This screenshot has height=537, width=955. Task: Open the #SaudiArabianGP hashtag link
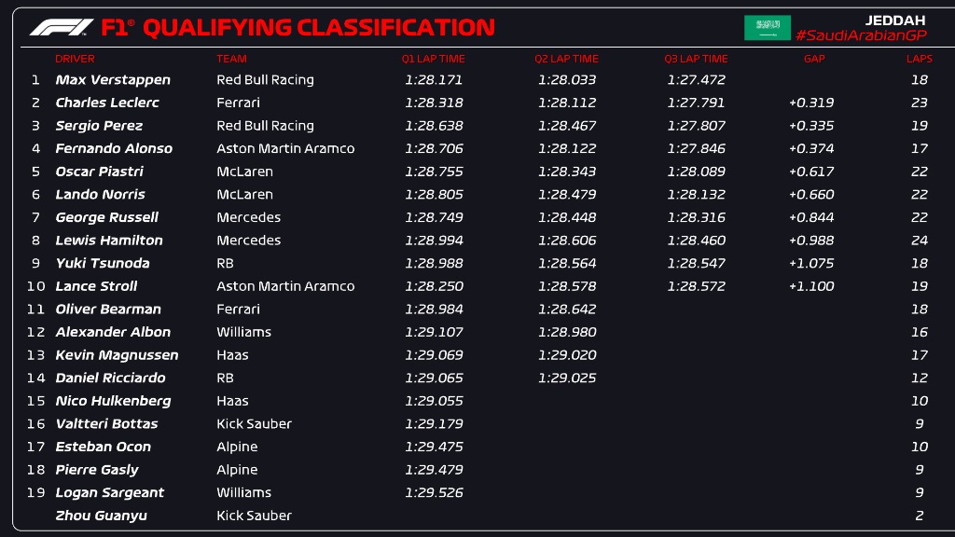coord(861,35)
